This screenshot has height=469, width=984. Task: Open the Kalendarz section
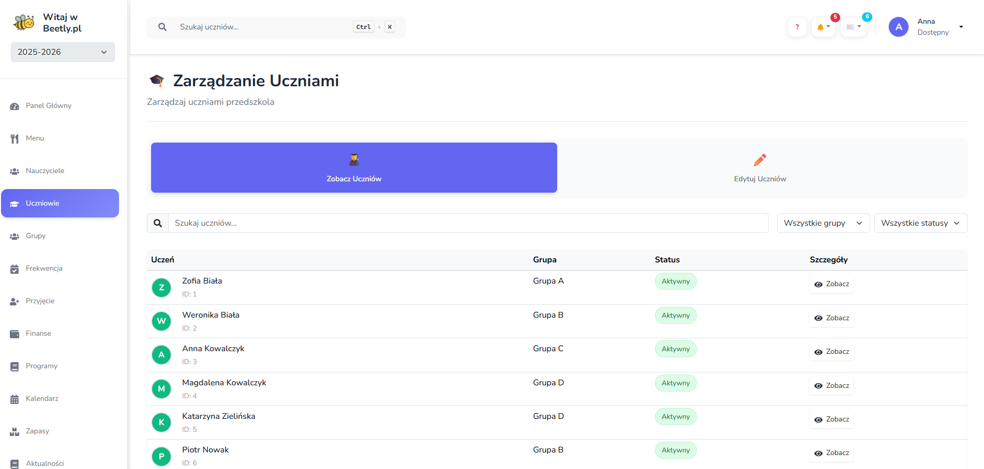click(x=42, y=398)
